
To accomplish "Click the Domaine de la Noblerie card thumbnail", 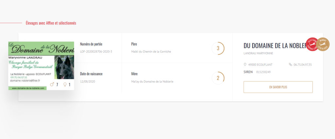I will [41, 66].
